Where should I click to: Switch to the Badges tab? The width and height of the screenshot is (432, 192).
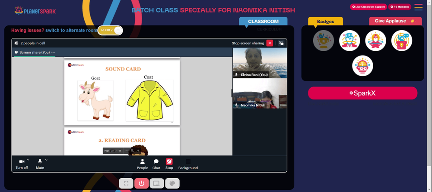(x=325, y=22)
